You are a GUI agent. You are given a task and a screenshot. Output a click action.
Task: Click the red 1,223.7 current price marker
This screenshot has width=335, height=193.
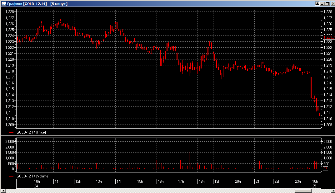(x=328, y=37)
